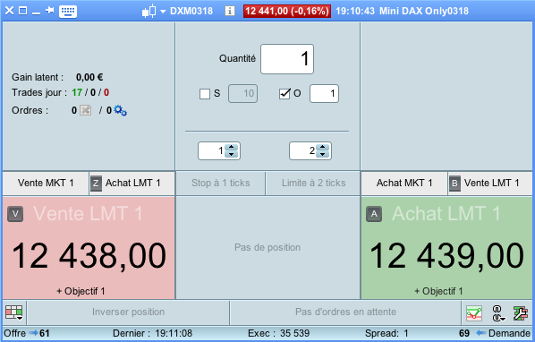Click the green trades count 17
This screenshot has width=535, height=342.
[x=77, y=92]
